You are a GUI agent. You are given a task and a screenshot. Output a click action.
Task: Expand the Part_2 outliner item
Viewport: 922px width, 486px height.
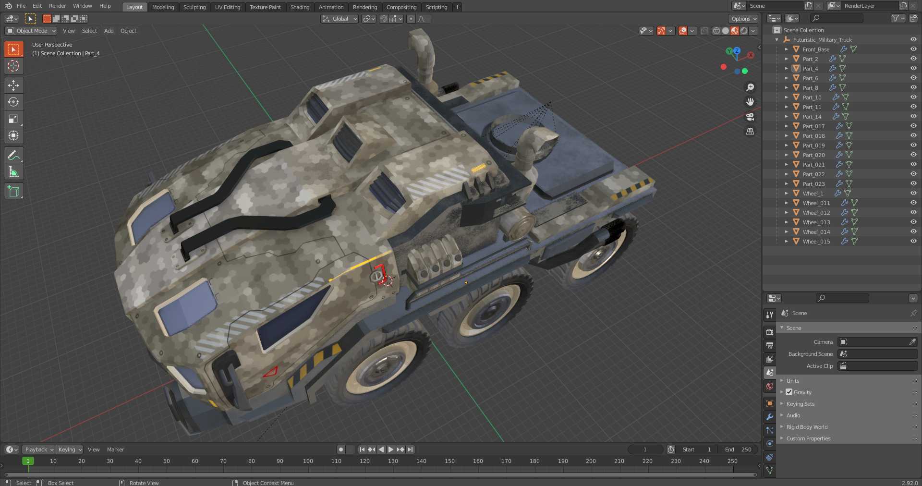[786, 59]
